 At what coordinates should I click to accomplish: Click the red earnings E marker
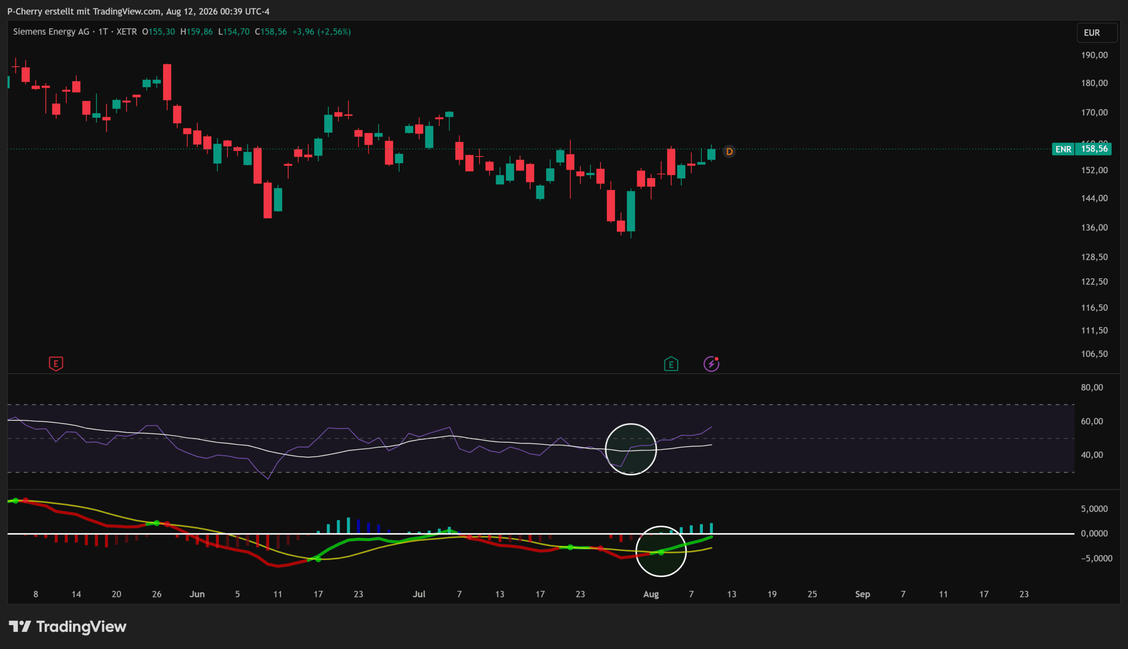(x=56, y=364)
